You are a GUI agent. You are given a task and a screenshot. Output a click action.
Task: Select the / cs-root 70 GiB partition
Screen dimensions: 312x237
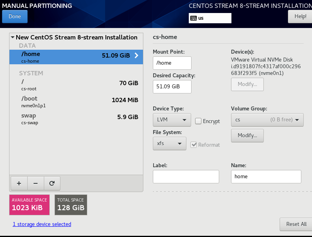[76, 85]
